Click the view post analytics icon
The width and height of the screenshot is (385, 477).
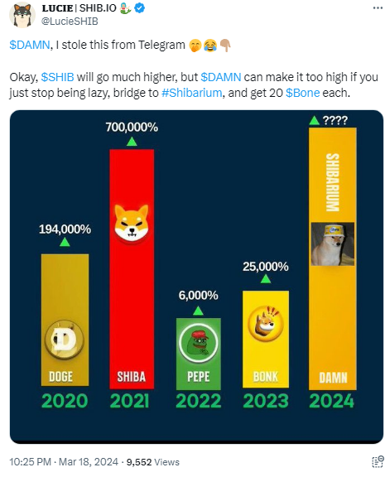click(x=378, y=461)
